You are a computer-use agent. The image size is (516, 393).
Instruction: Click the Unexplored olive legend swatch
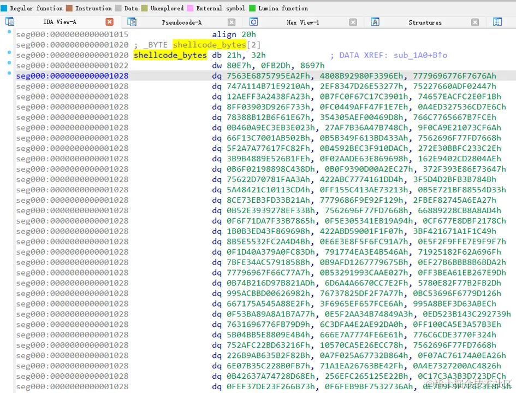tap(145, 8)
